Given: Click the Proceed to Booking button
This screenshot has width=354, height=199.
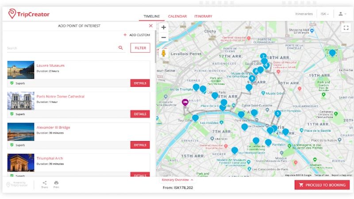Looking at the screenshot, I should pyautogui.click(x=322, y=185).
